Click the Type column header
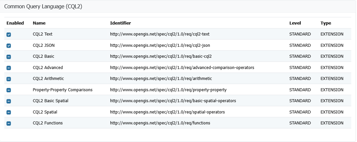Screen dimensions: 357x142 pyautogui.click(x=326, y=23)
